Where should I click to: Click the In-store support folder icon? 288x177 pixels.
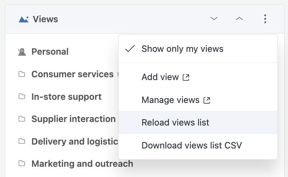coord(22,96)
